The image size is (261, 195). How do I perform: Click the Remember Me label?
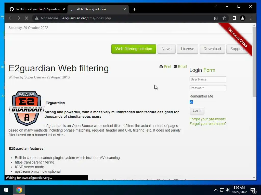click(201, 96)
